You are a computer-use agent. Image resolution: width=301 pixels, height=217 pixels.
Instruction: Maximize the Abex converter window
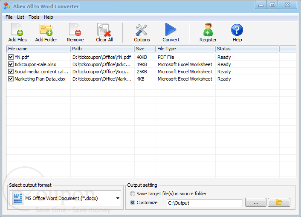point(272,5)
